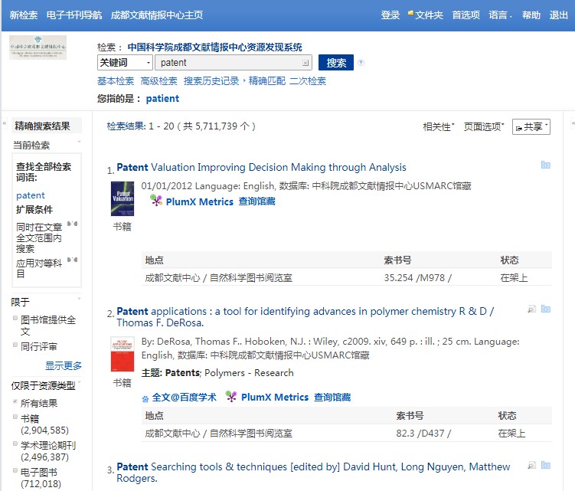Open the 关键词 search field dropdown
This screenshot has width=575, height=491.
pos(125,62)
